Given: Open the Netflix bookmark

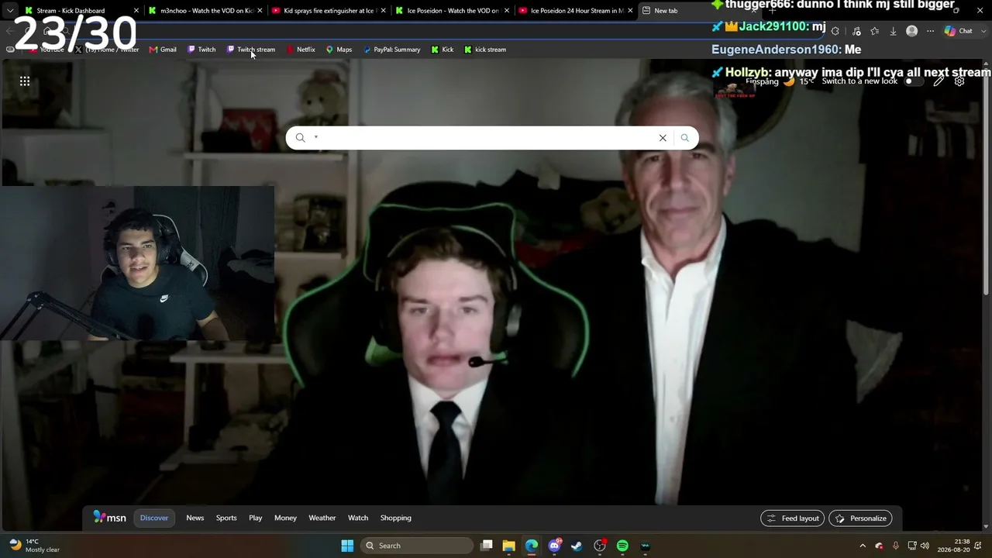Looking at the screenshot, I should (301, 50).
